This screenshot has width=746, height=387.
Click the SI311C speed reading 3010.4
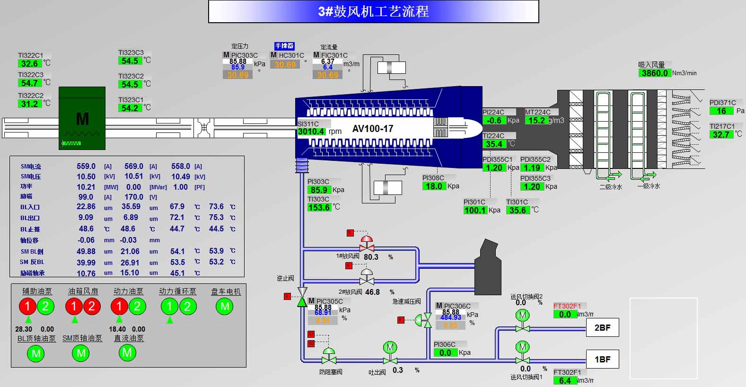(x=311, y=132)
